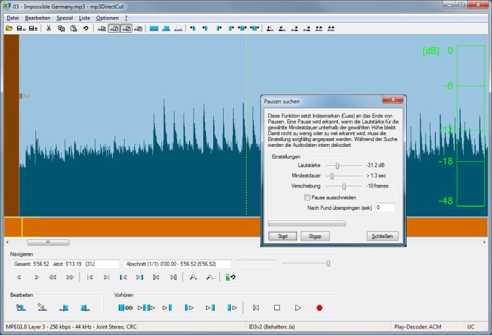Click the Mindestdauer slider handle
Image resolution: width=492 pixels, height=335 pixels.
[x=332, y=176]
